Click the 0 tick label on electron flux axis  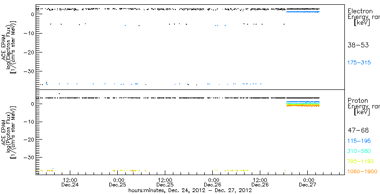tap(32, 14)
